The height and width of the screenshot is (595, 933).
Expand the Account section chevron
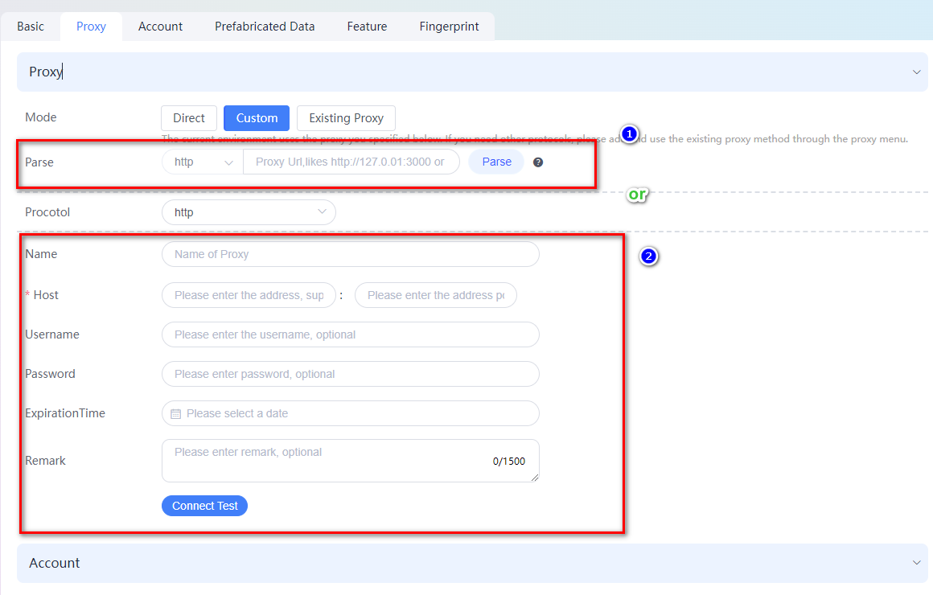[x=916, y=563]
